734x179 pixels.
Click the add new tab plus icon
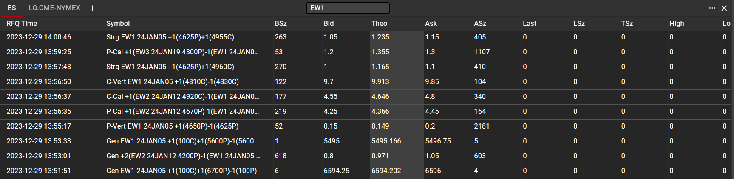coord(93,8)
